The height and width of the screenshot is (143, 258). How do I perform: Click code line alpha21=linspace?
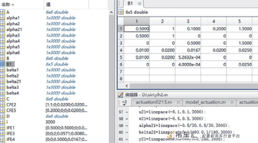point(184,126)
